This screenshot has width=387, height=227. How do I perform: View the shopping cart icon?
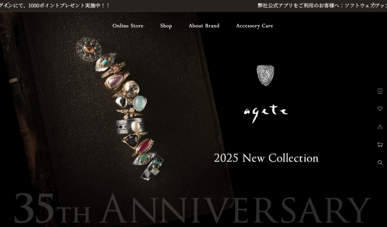380,144
